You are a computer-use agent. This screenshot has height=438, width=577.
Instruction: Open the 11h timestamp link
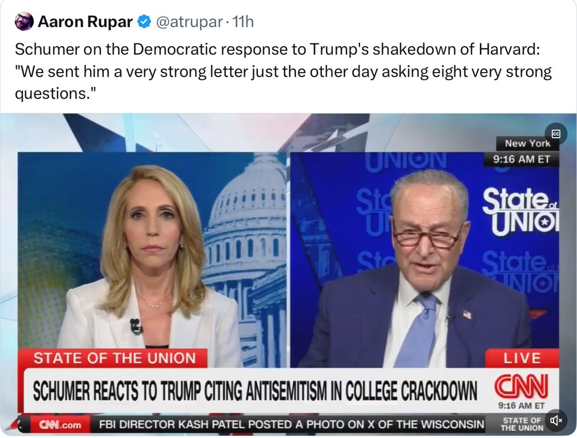coord(243,22)
